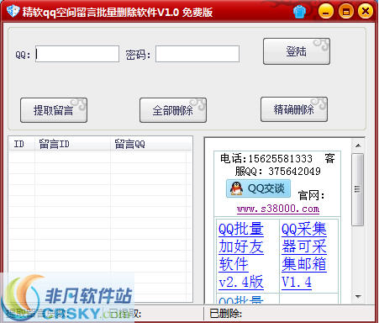Viewport: 379px width, 323px height.
Task: Minimize the window with yellow button
Action: coord(326,12)
